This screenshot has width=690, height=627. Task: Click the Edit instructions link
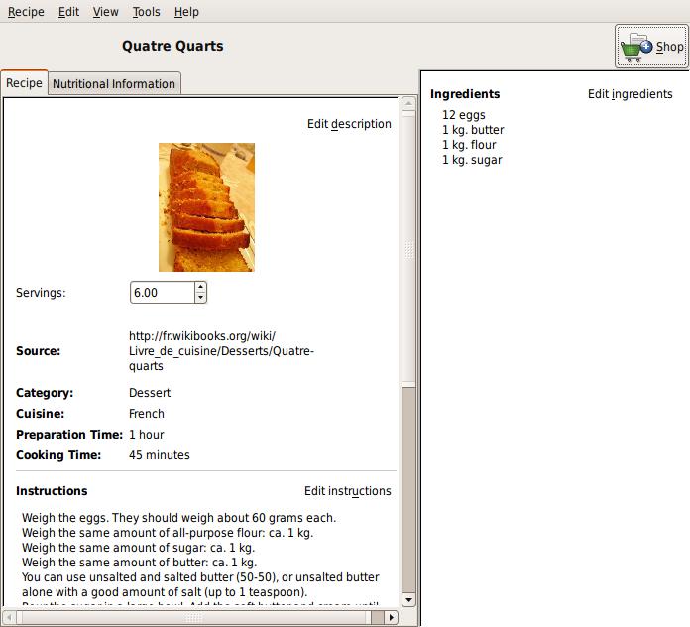coord(348,490)
